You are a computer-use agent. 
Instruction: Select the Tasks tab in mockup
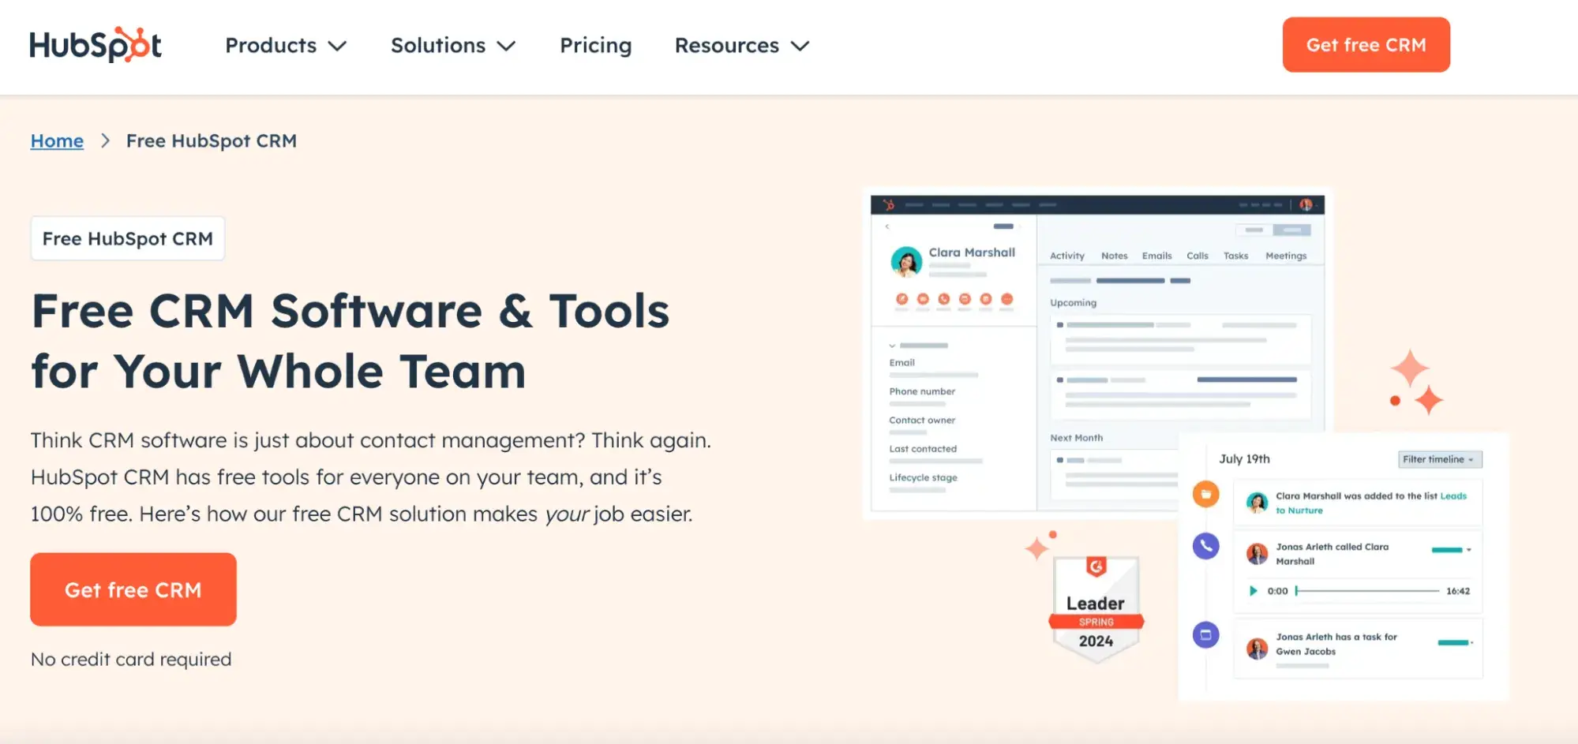click(1236, 256)
